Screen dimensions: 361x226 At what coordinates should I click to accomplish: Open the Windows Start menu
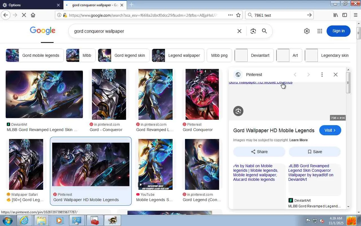(x=8, y=220)
